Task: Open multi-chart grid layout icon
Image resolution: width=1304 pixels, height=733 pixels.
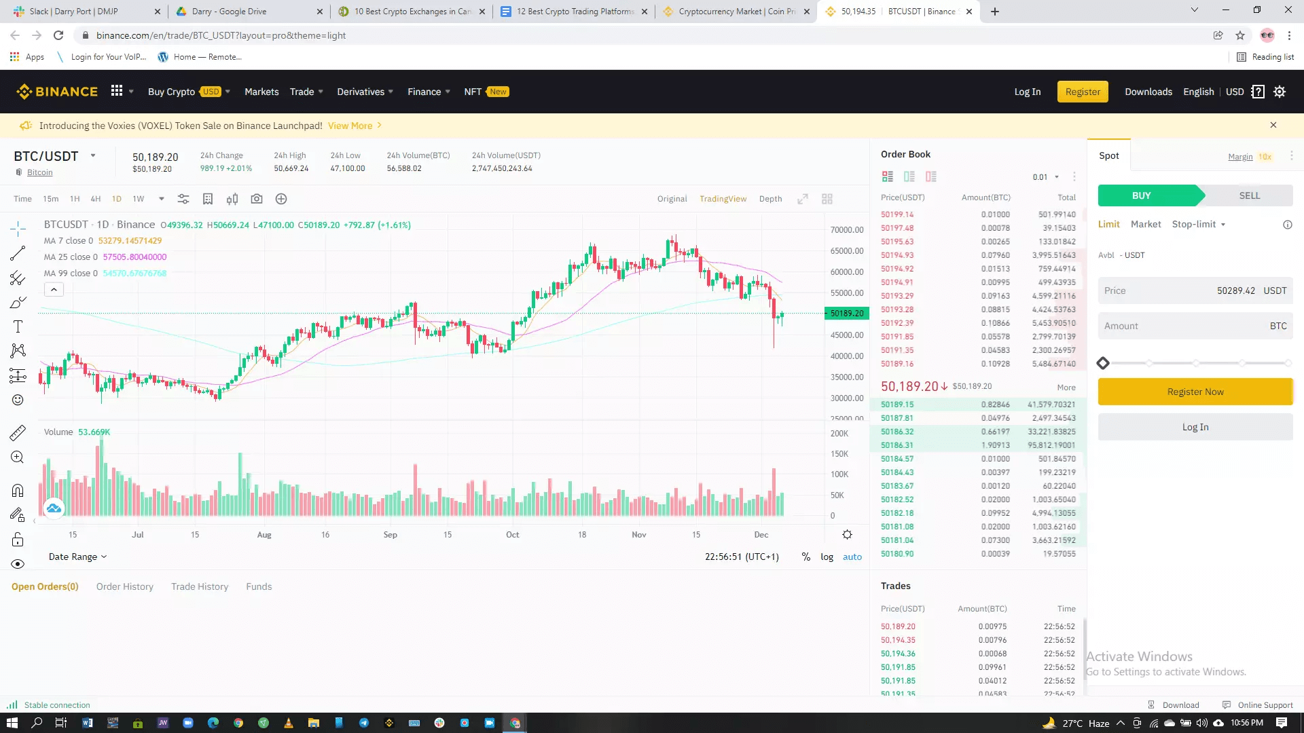Action: (827, 199)
